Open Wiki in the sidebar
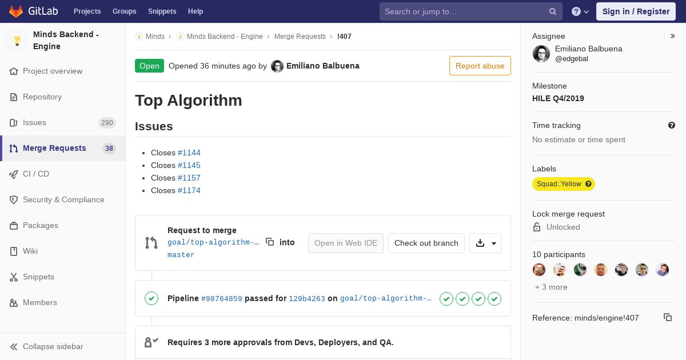 [63, 251]
